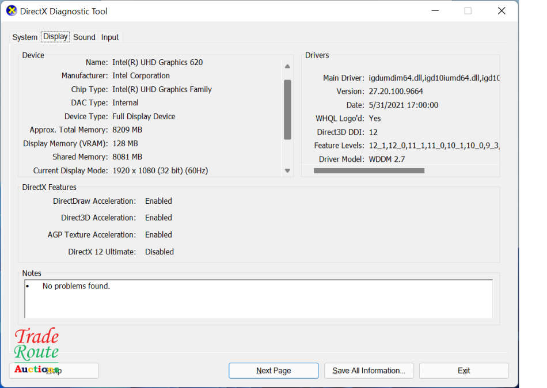
Task: Click the DirectX icon in the title bar
Action: point(12,11)
